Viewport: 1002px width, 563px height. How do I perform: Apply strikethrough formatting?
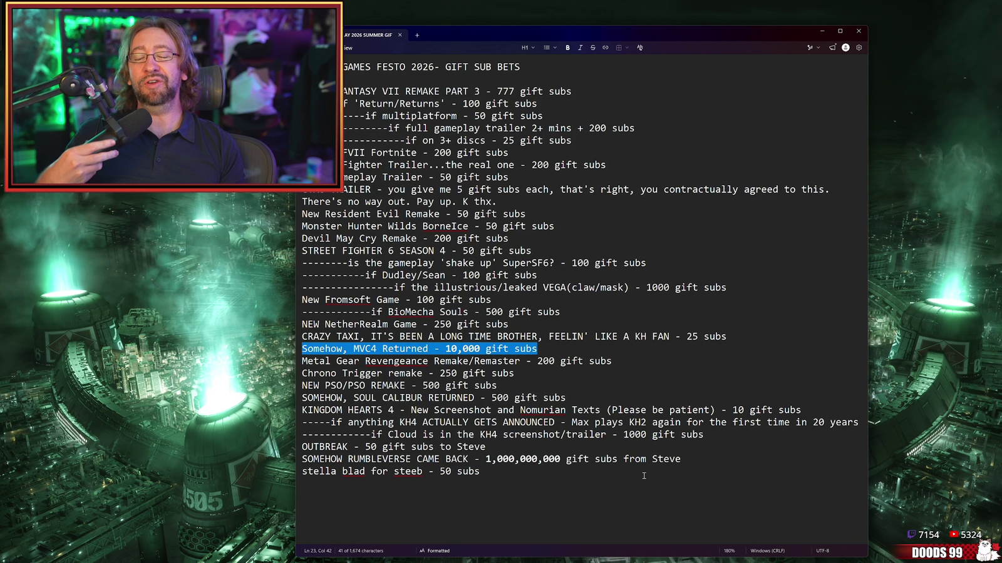click(x=593, y=48)
